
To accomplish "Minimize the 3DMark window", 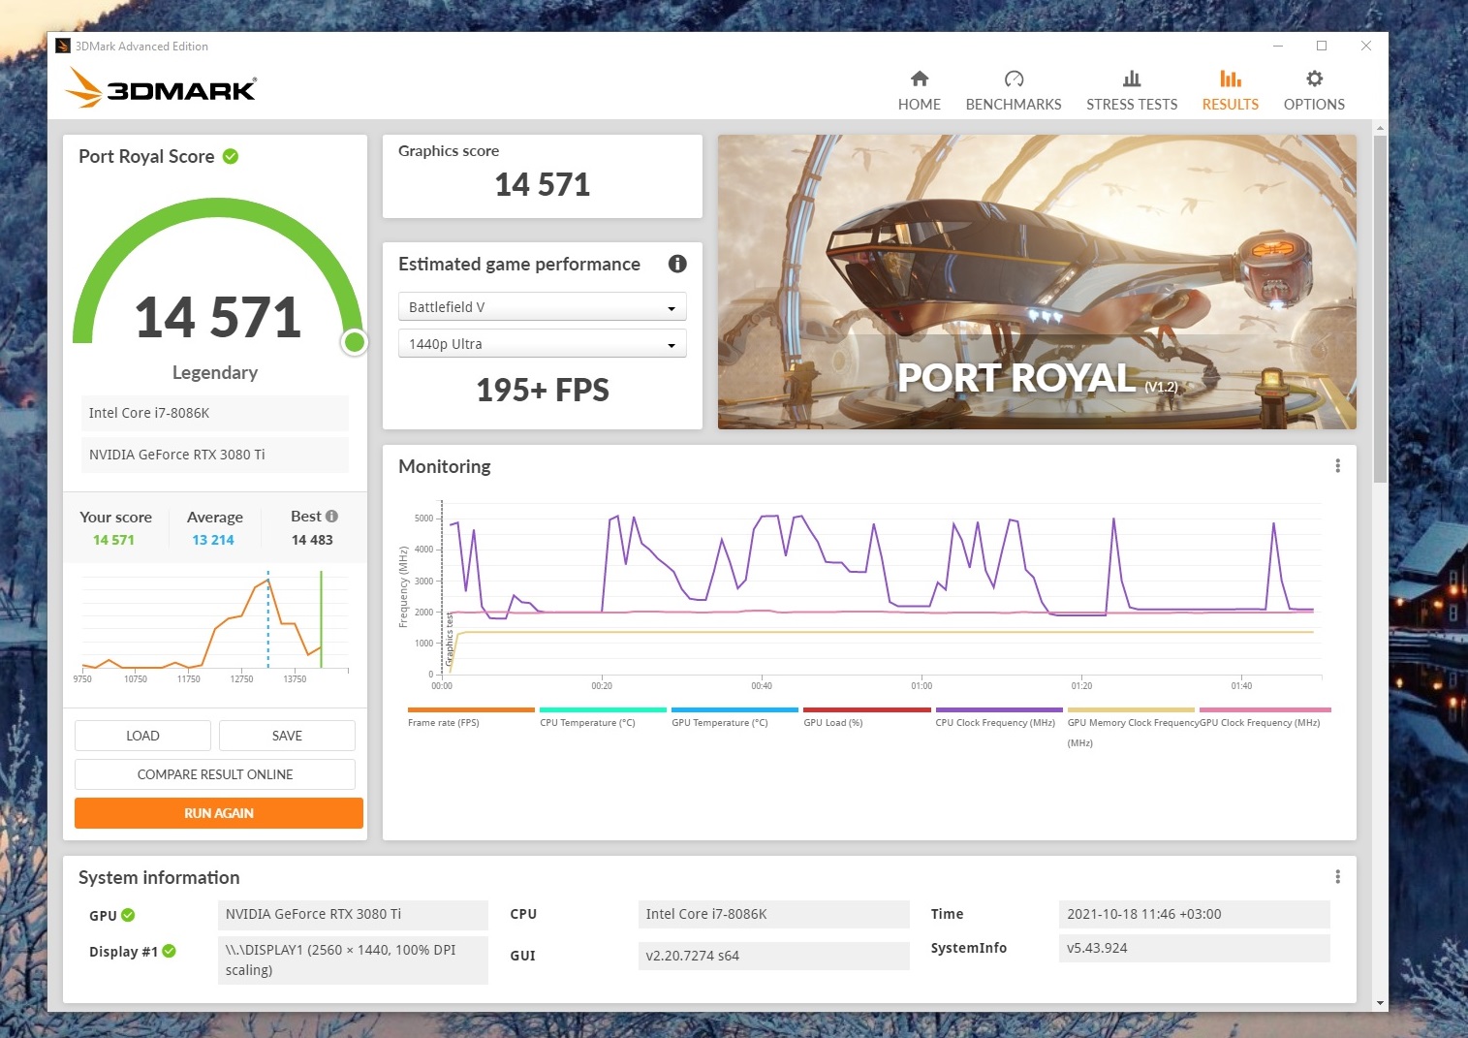I will (x=1278, y=46).
